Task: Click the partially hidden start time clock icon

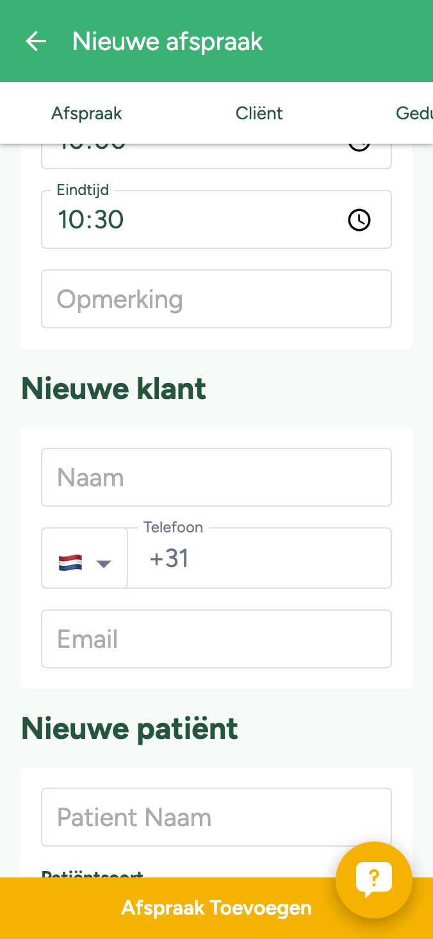Action: pos(359,148)
